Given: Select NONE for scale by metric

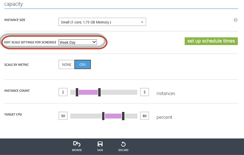Looking at the screenshot, I should [x=66, y=65].
